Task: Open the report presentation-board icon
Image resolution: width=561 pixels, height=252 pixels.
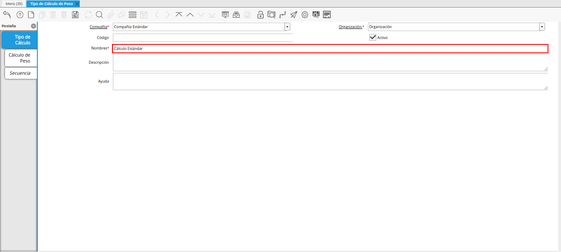Action: point(225,15)
